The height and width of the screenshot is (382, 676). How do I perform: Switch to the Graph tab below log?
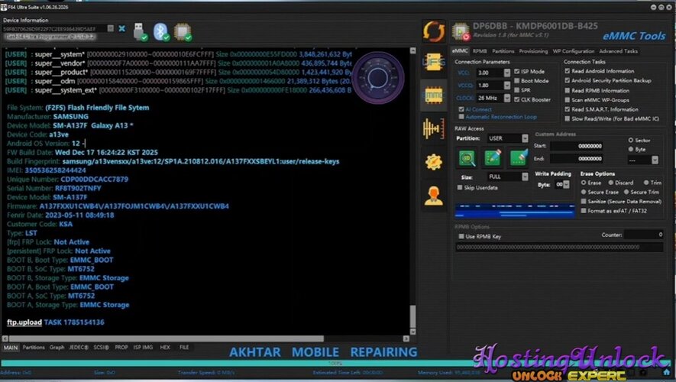pyautogui.click(x=57, y=347)
